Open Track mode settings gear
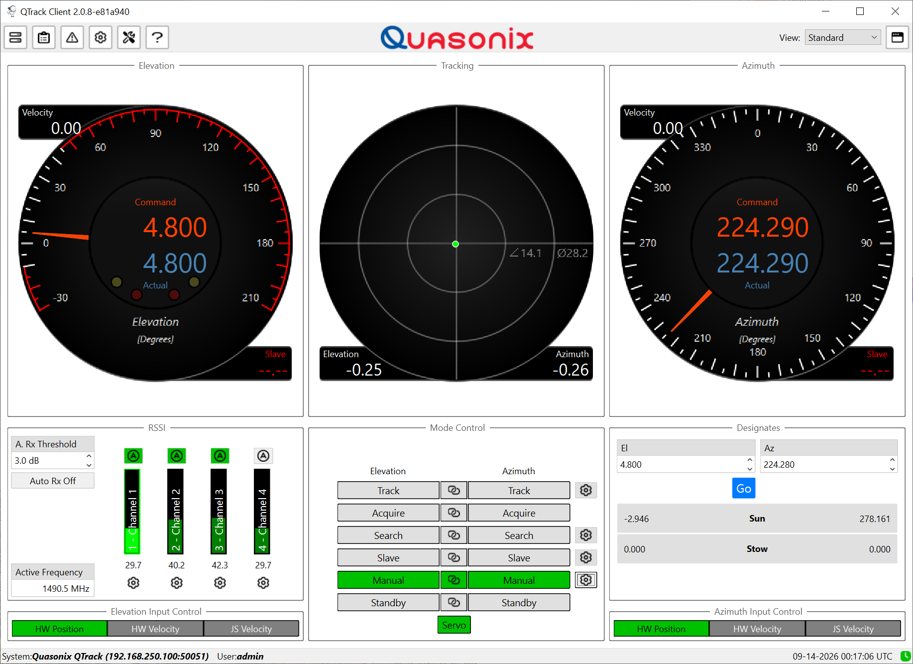The image size is (913, 664). pos(586,491)
